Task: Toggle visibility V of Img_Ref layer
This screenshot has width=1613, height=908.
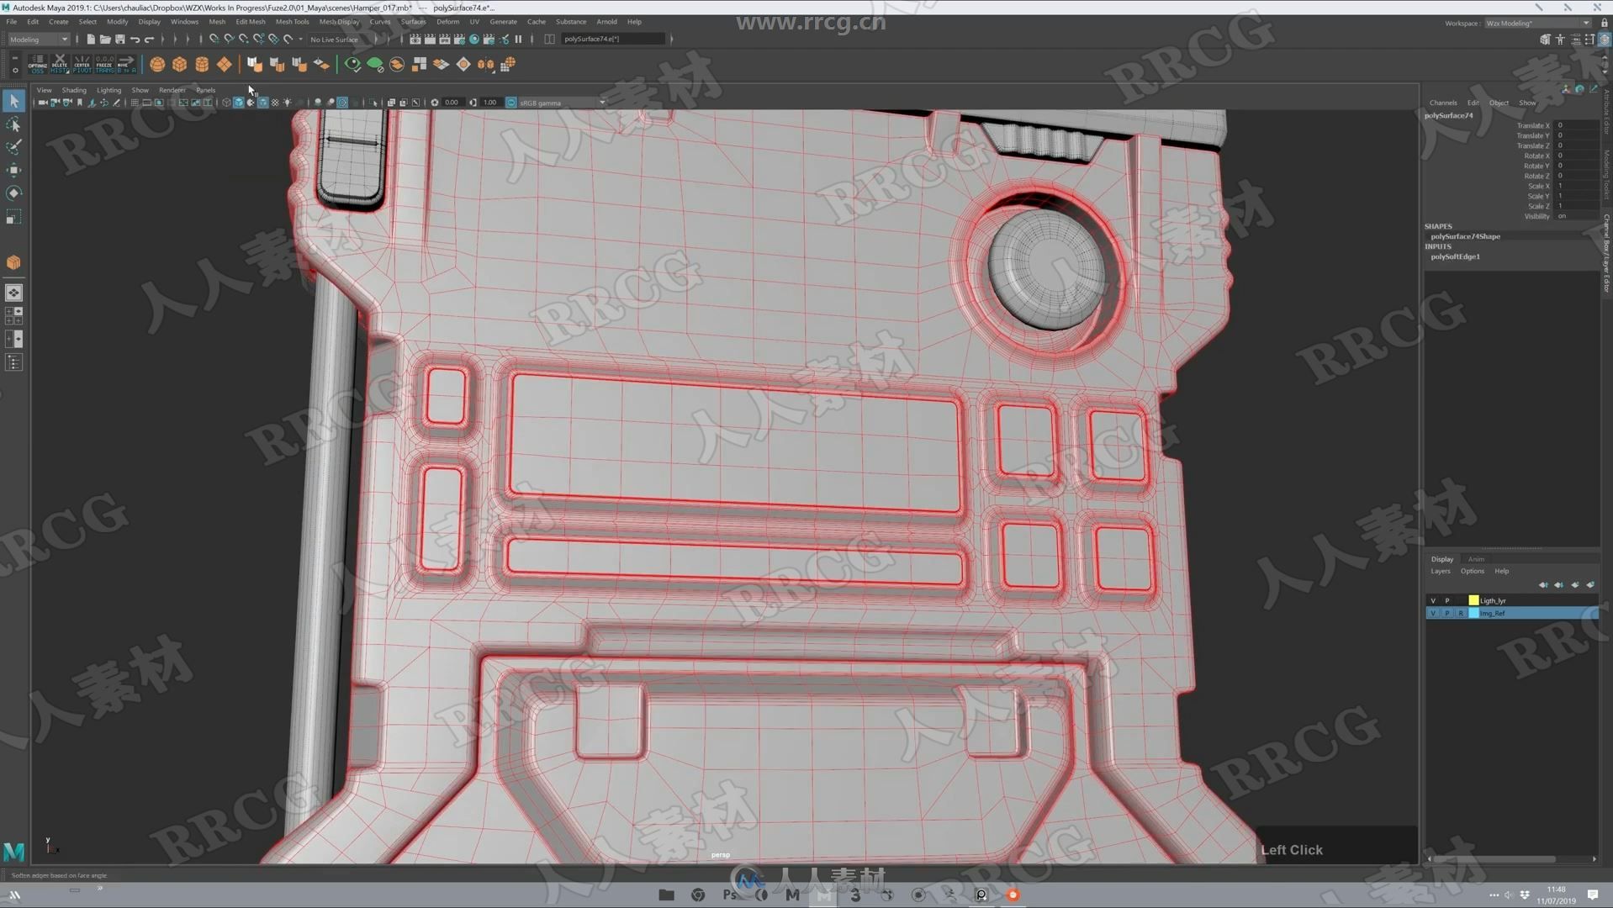Action: point(1433,613)
